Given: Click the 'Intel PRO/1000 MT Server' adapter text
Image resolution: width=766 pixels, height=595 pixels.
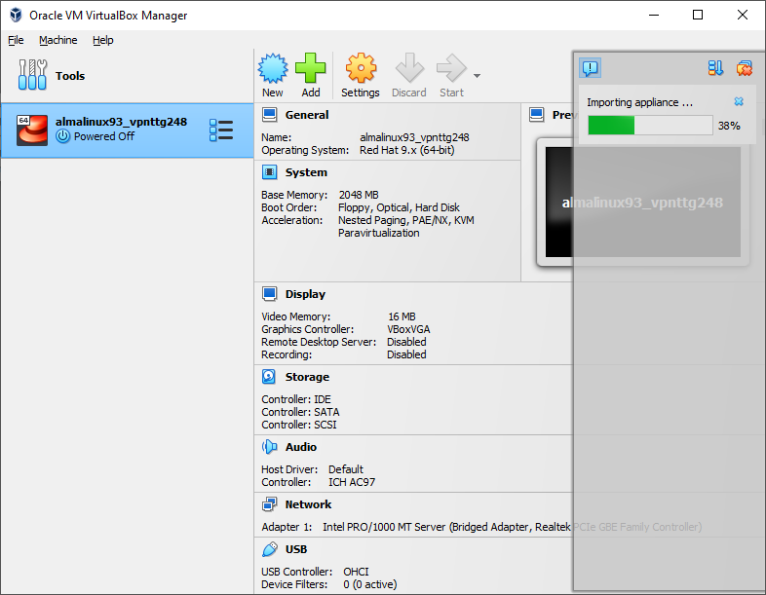Looking at the screenshot, I should pos(384,527).
